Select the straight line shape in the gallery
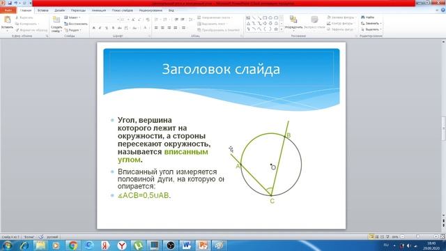The height and width of the screenshot is (251, 446). coord(254,18)
